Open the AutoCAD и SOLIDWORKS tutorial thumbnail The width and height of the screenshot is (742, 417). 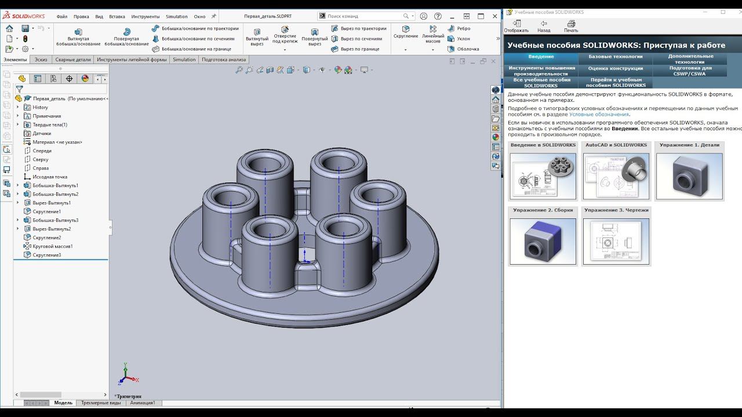[616, 171]
